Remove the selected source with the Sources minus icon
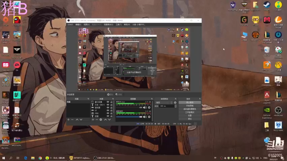Screen dimensions: 287x161 point(97,119)
